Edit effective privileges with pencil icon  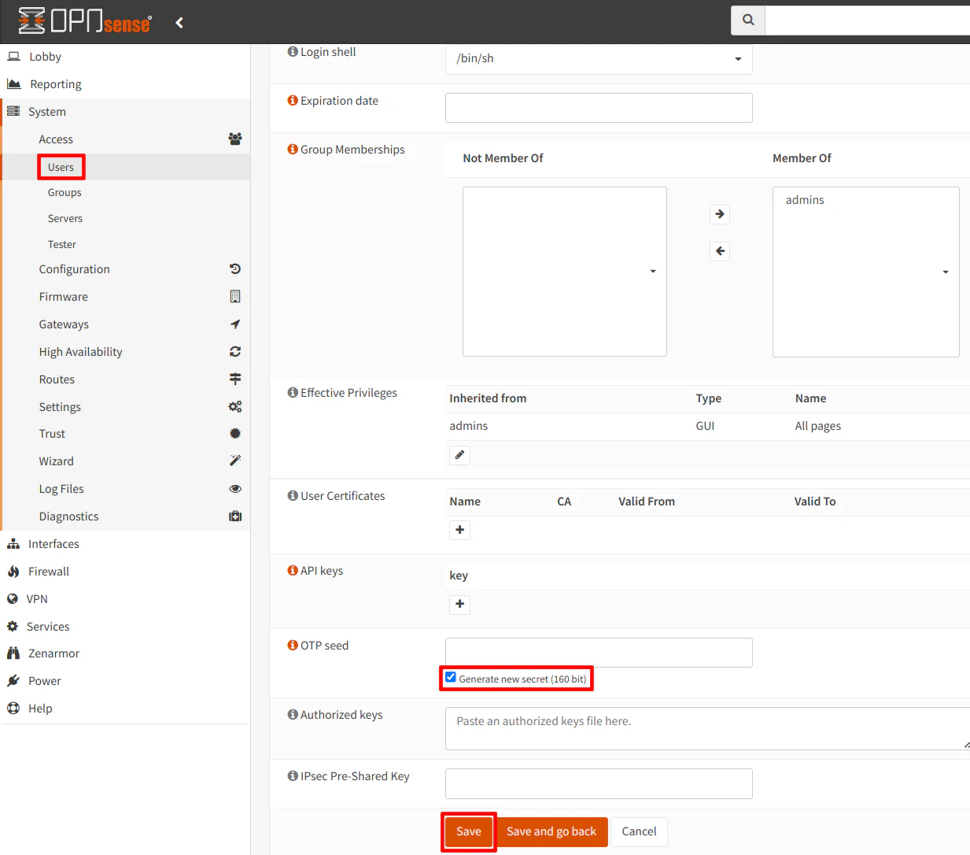point(460,455)
